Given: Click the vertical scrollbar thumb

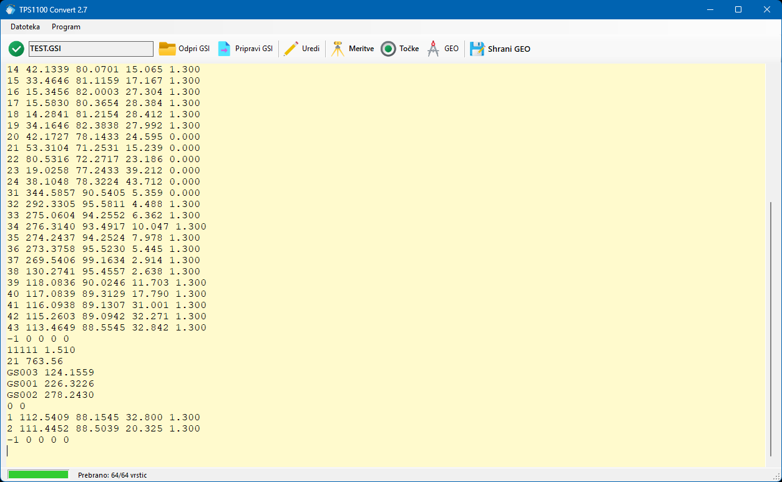Looking at the screenshot, I should 771,329.
